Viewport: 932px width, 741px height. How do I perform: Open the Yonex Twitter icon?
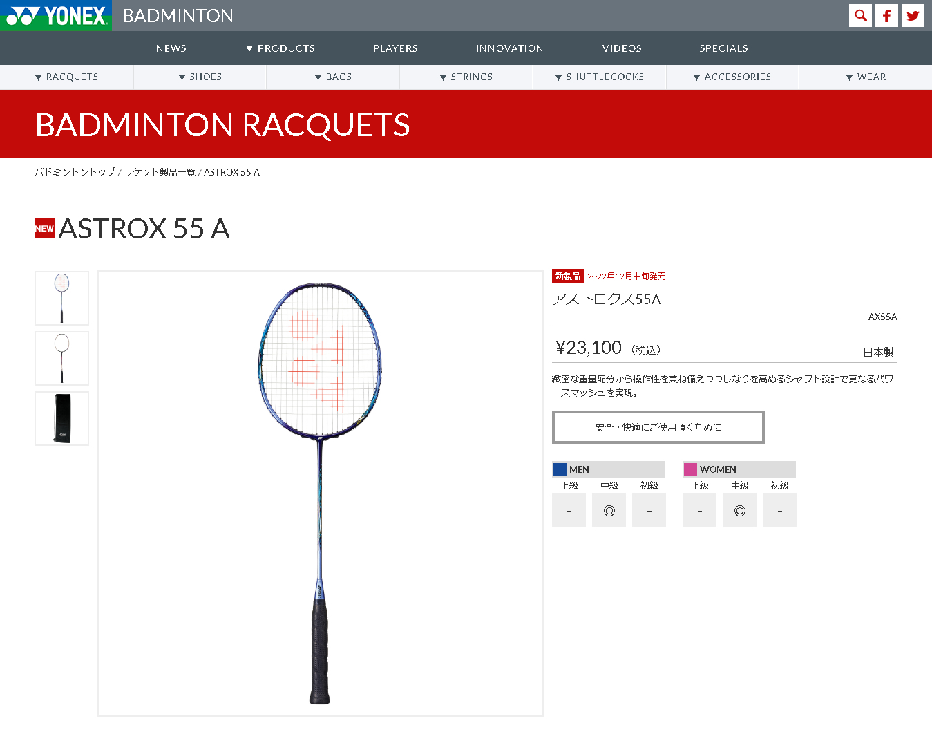[x=913, y=15]
